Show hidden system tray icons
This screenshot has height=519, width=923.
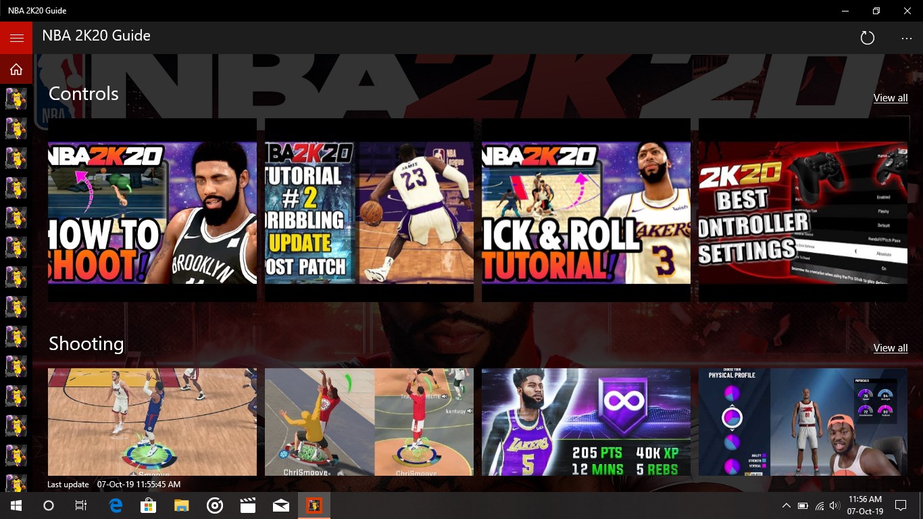(786, 505)
